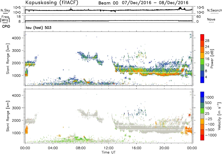Click the '28' tick on power colorbar
Screen dimensions: 222x154
click(x=207, y=41)
